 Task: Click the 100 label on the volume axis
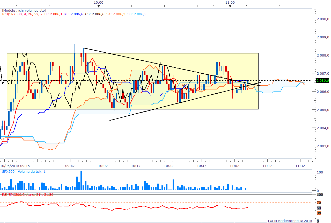(x=320, y=172)
